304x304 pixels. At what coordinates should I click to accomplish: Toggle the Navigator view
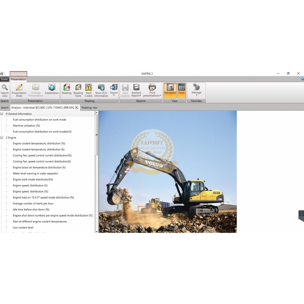(x=170, y=90)
